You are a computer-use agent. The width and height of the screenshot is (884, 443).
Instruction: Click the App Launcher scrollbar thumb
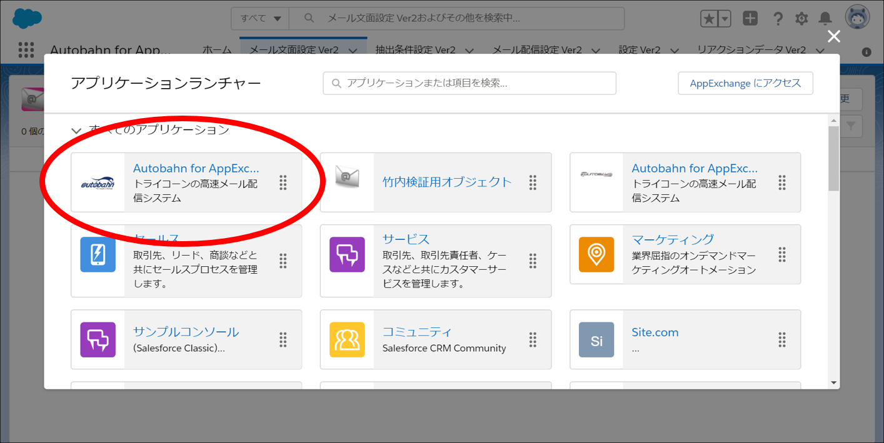click(833, 158)
